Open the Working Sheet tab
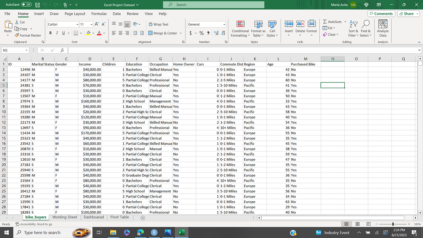The image size is (423, 238). (65, 217)
